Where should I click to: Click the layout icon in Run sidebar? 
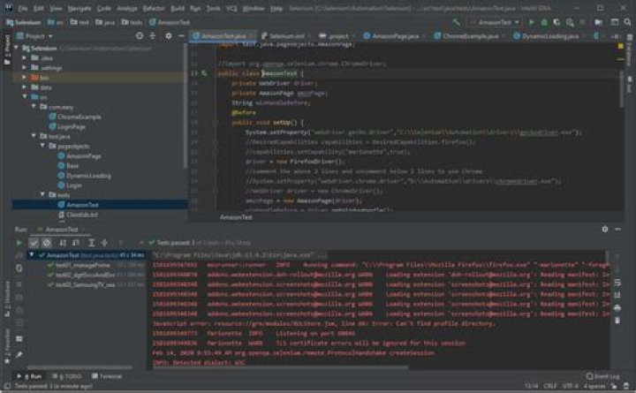pos(19,338)
